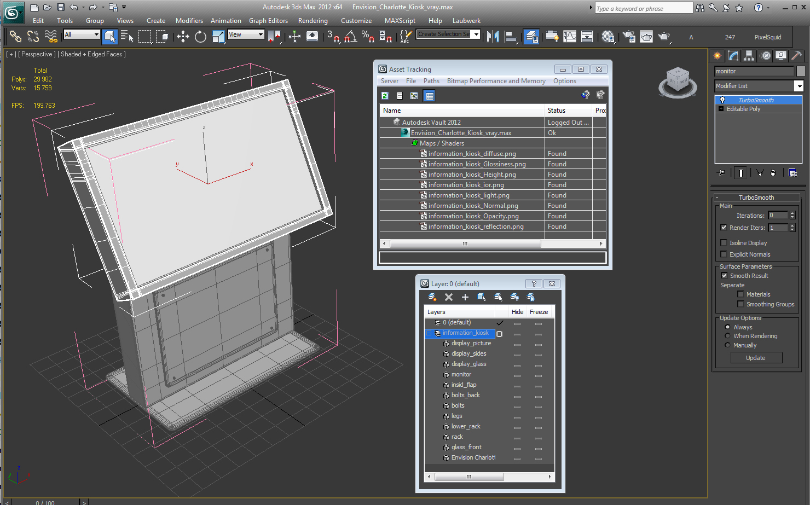Screen dimensions: 810x505
Task: Click the Update button
Action: (756, 358)
